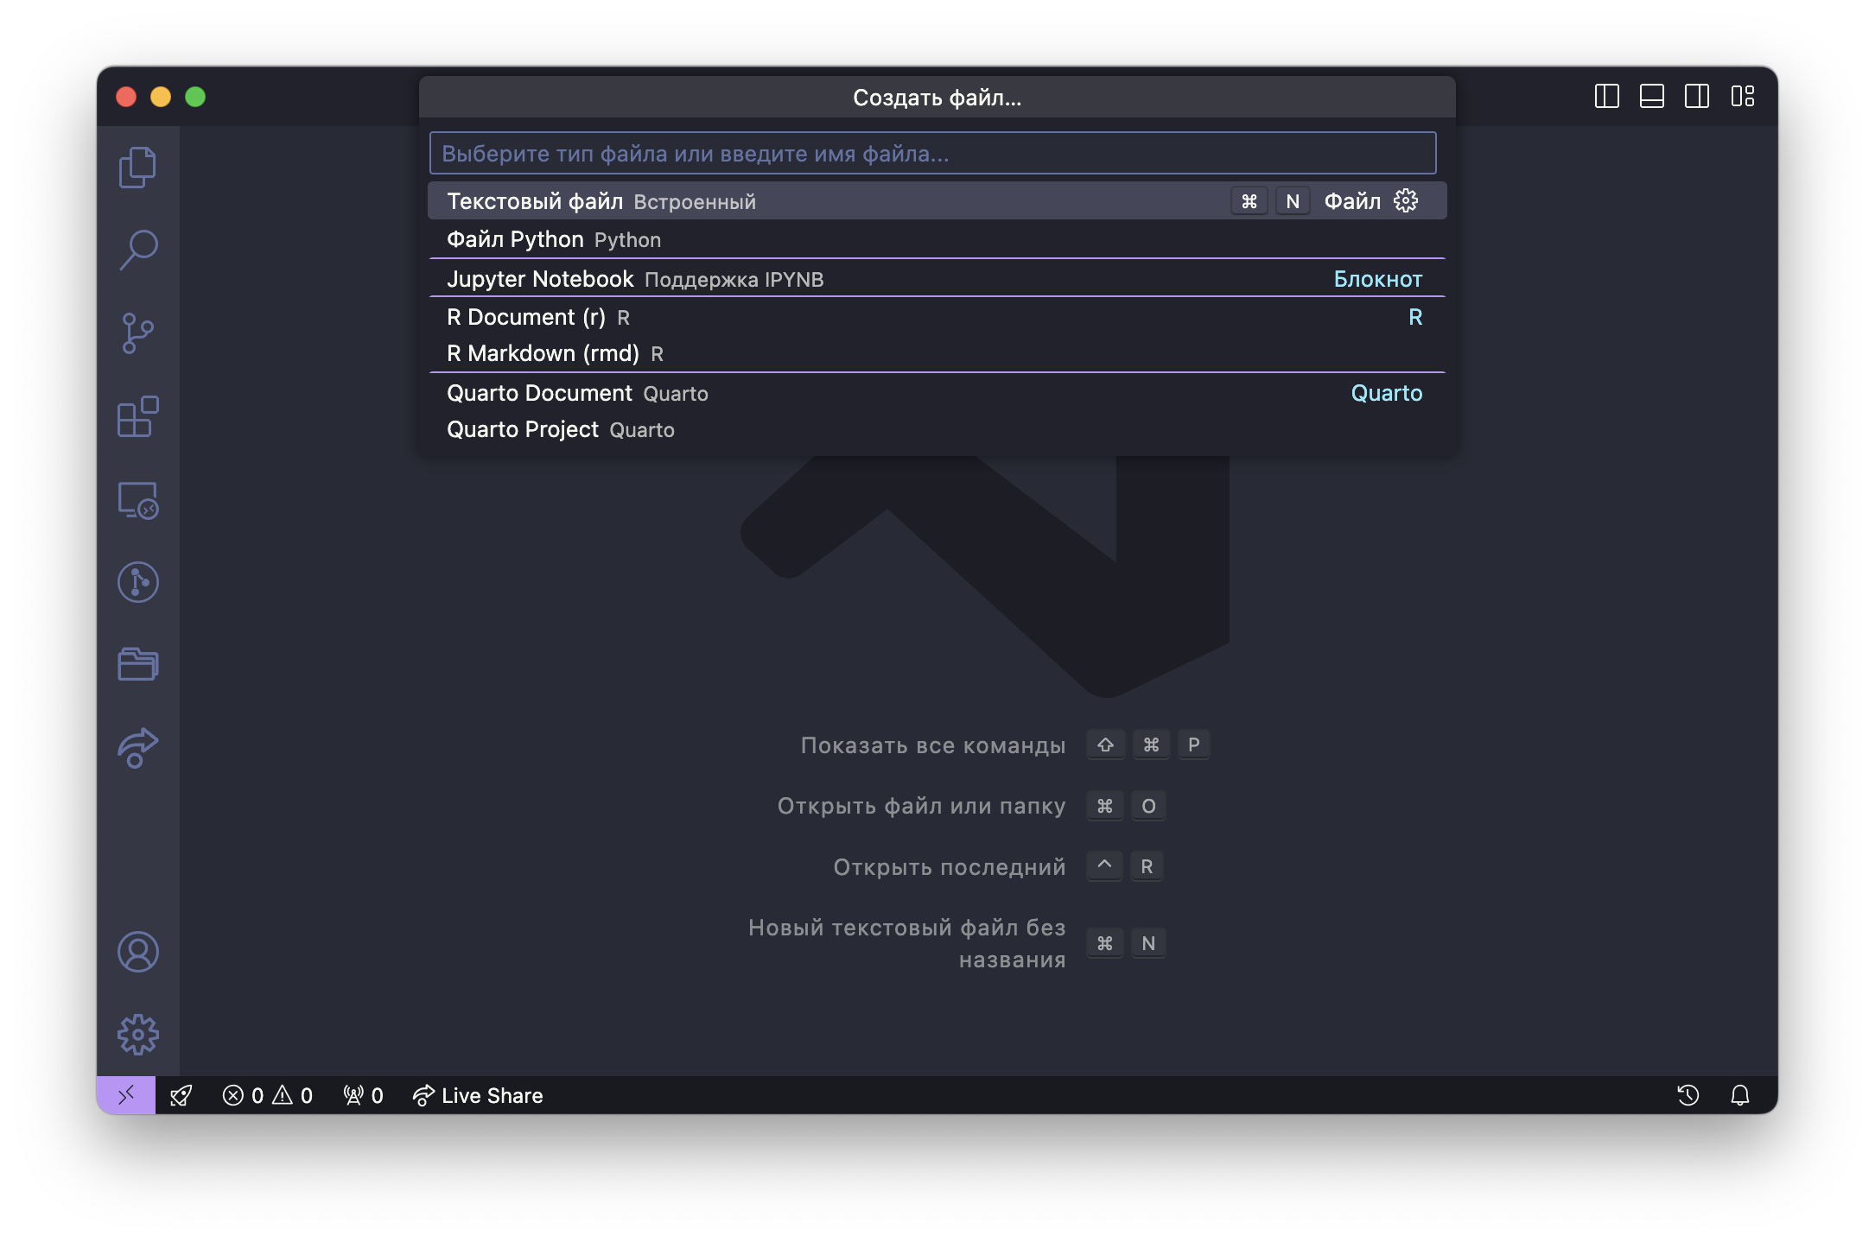This screenshot has height=1242, width=1875.
Task: Toggle the secondary side bar
Action: (x=1697, y=96)
